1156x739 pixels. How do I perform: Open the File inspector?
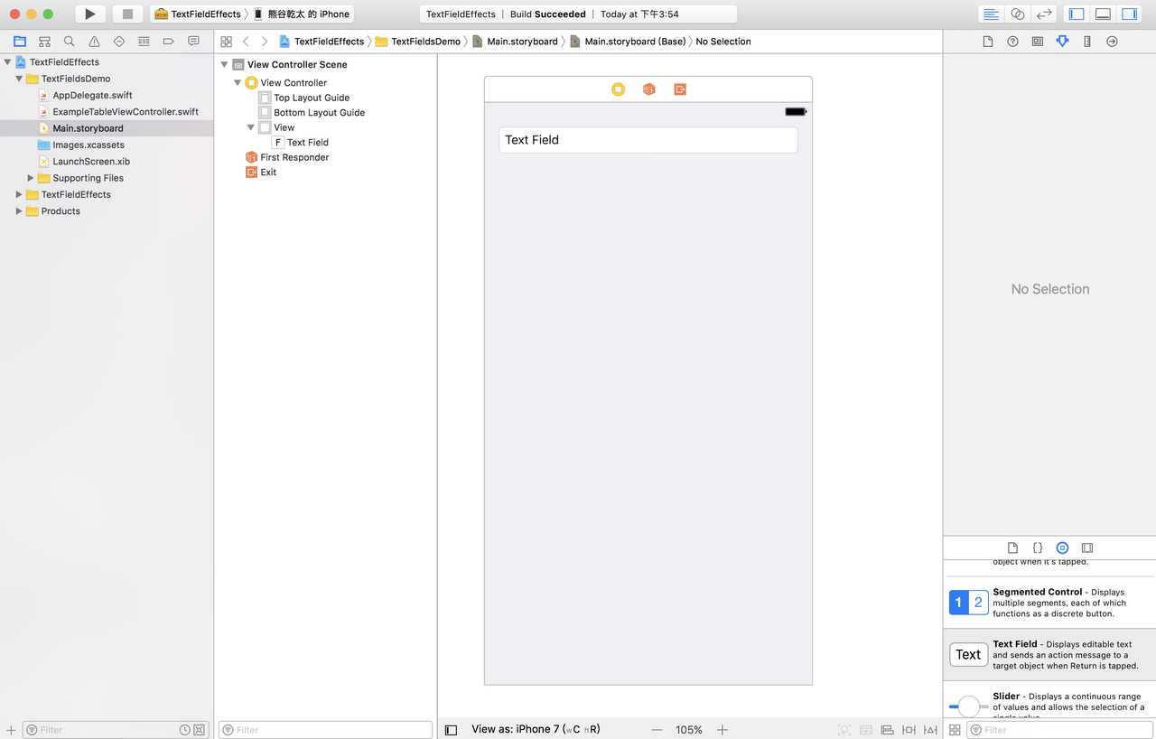986,41
